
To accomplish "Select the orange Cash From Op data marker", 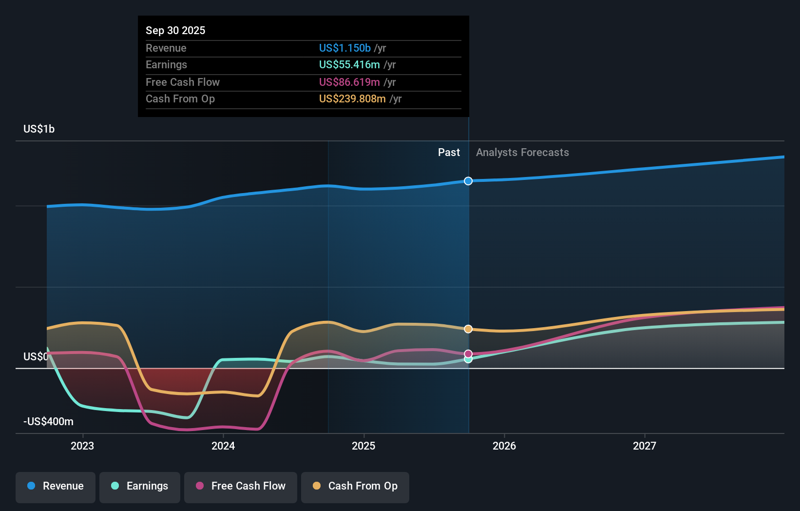I will pyautogui.click(x=468, y=329).
